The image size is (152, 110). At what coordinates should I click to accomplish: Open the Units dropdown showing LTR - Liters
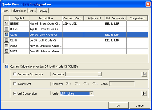77,93
